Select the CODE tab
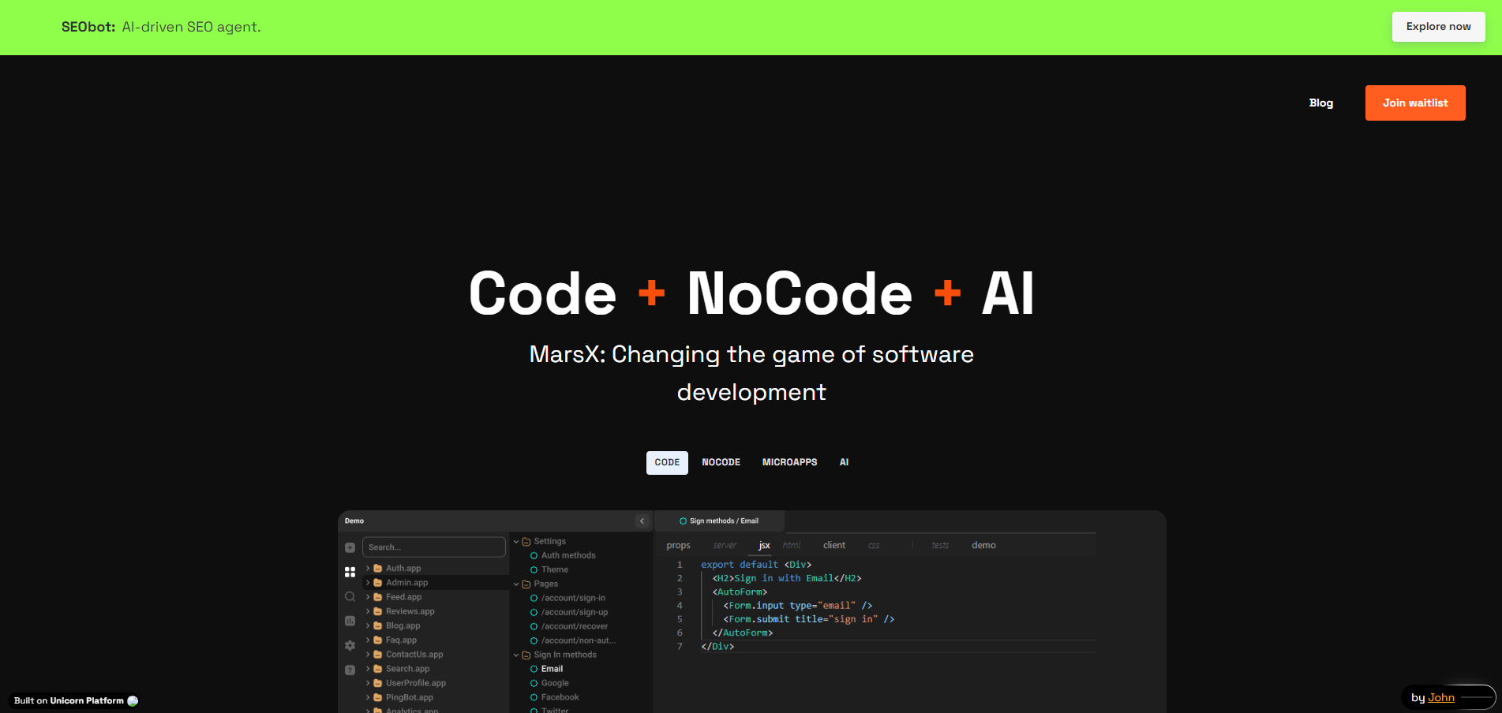This screenshot has width=1502, height=713. point(667,463)
